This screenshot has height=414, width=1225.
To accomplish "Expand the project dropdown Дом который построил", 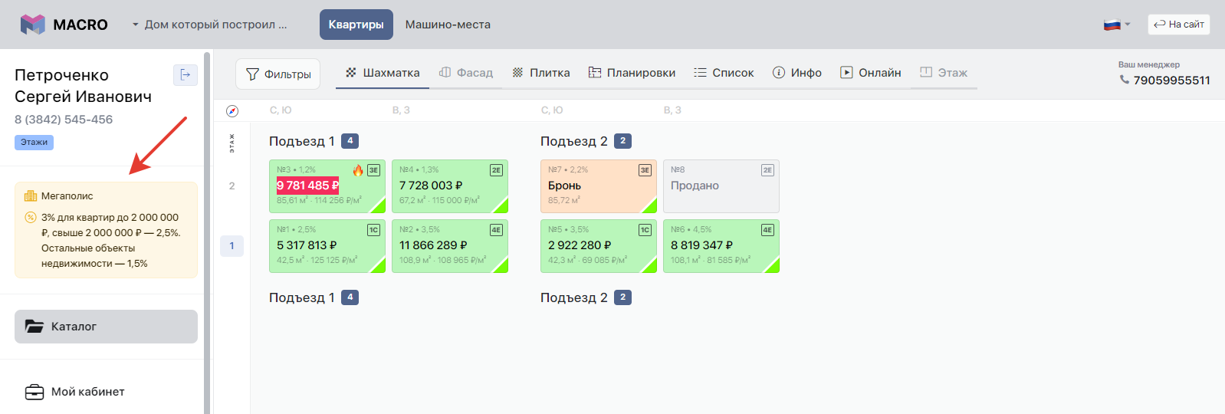I will point(209,25).
